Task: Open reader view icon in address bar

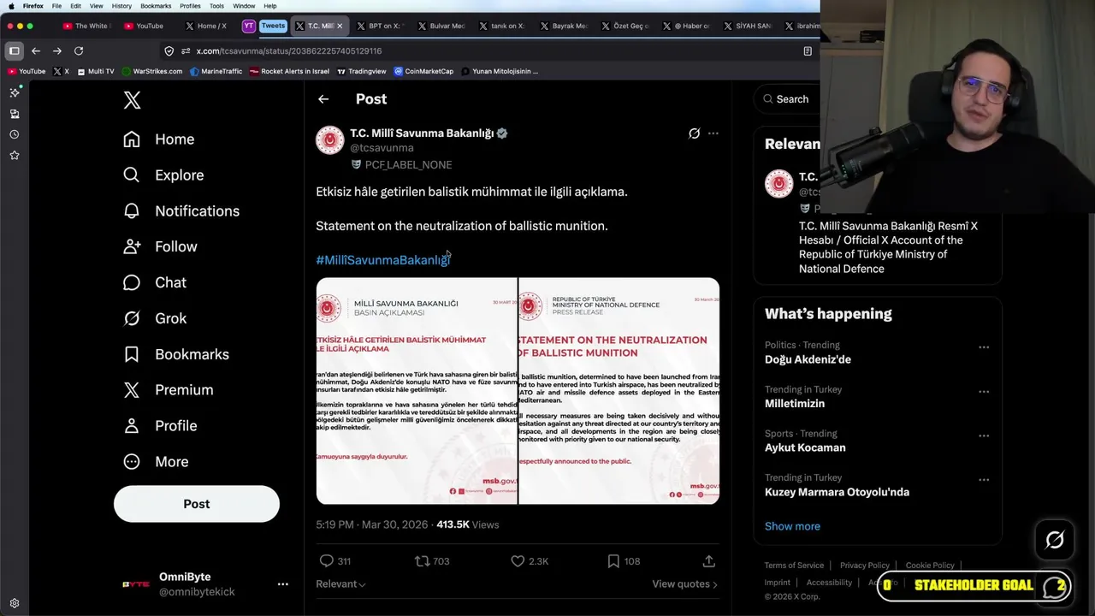Action: click(x=808, y=51)
